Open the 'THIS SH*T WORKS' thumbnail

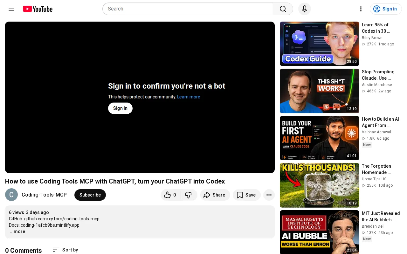click(320, 91)
